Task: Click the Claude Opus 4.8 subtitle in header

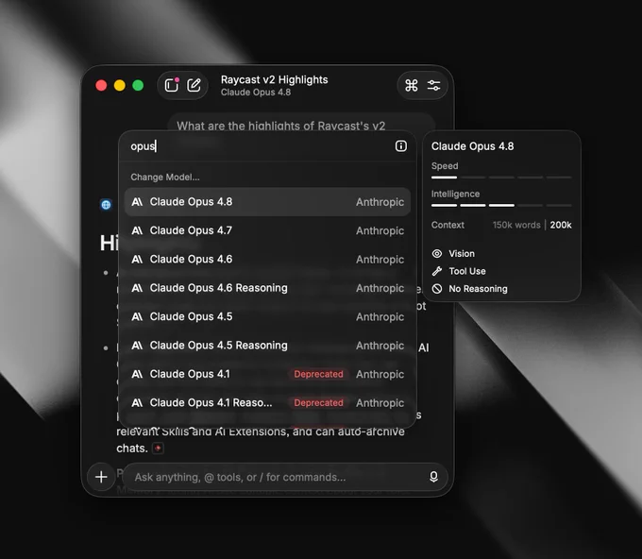Action: coord(256,93)
